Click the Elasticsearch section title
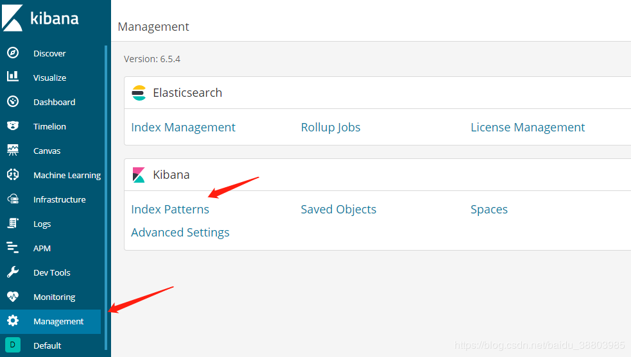Viewport: 631px width, 357px height. coord(187,93)
